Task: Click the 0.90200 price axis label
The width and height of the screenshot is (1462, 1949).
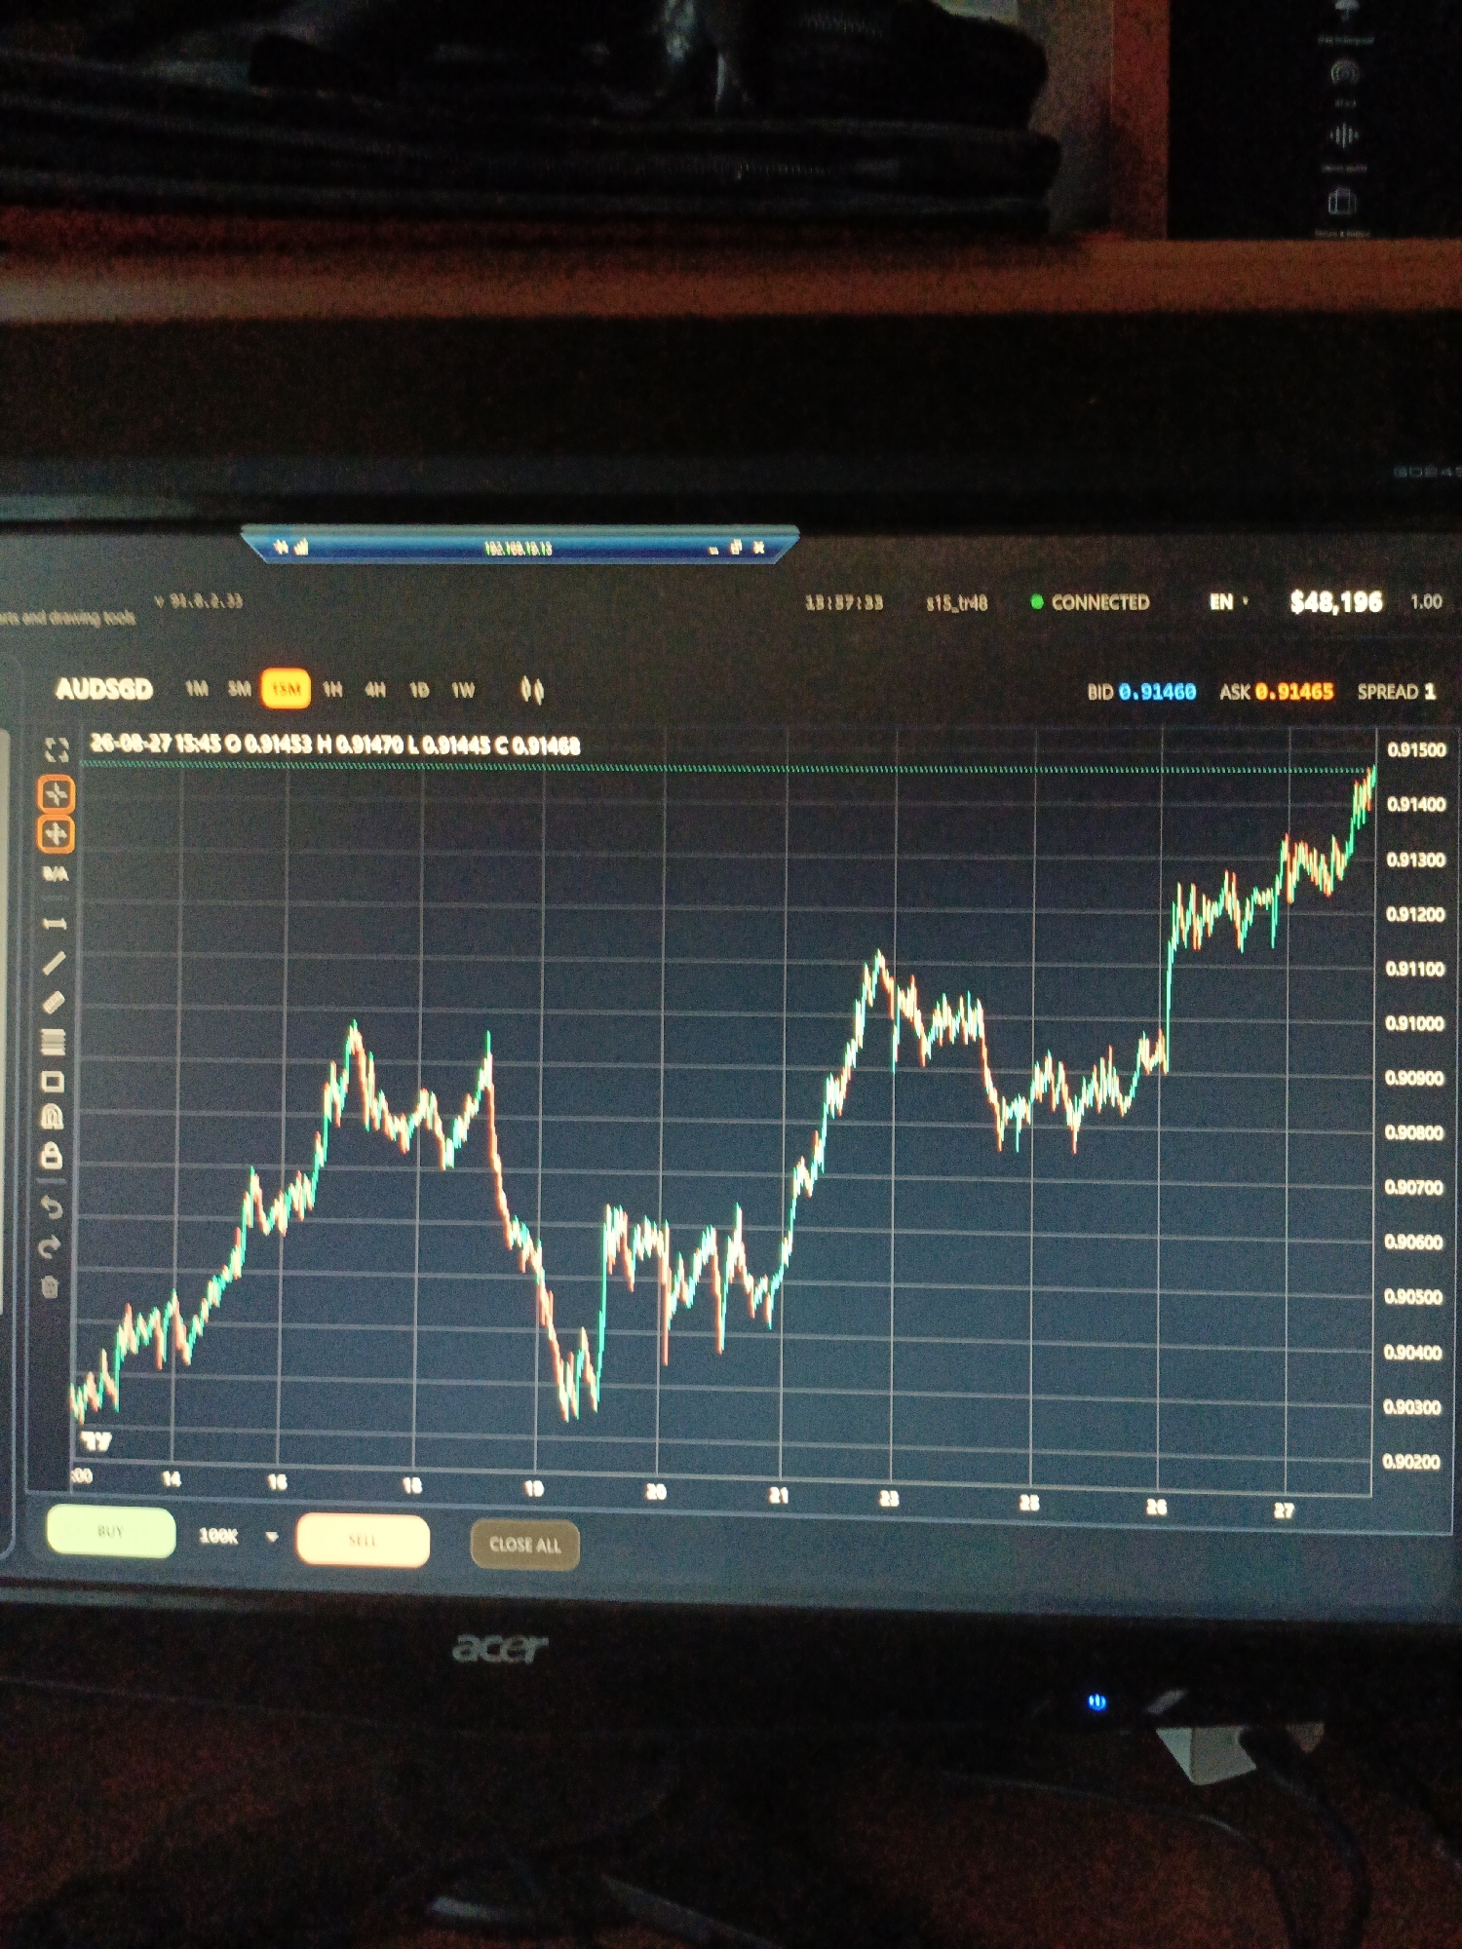Action: pyautogui.click(x=1410, y=1462)
